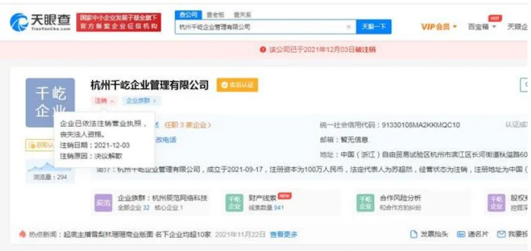Click the 千屹企业 company logo

pos(50,102)
